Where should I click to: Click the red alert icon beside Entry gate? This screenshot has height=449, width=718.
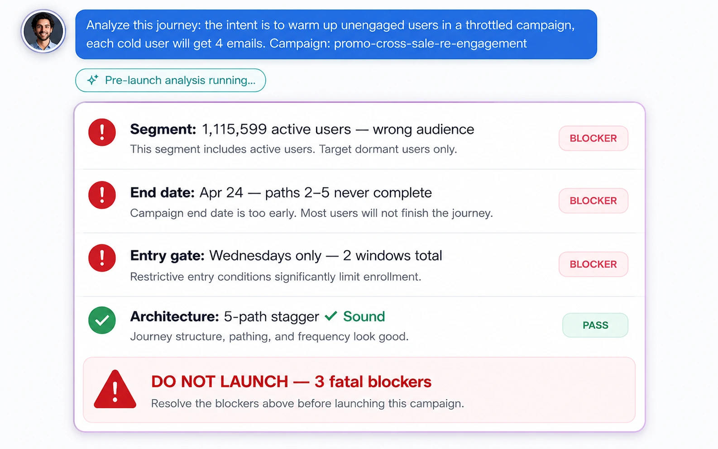[102, 258]
